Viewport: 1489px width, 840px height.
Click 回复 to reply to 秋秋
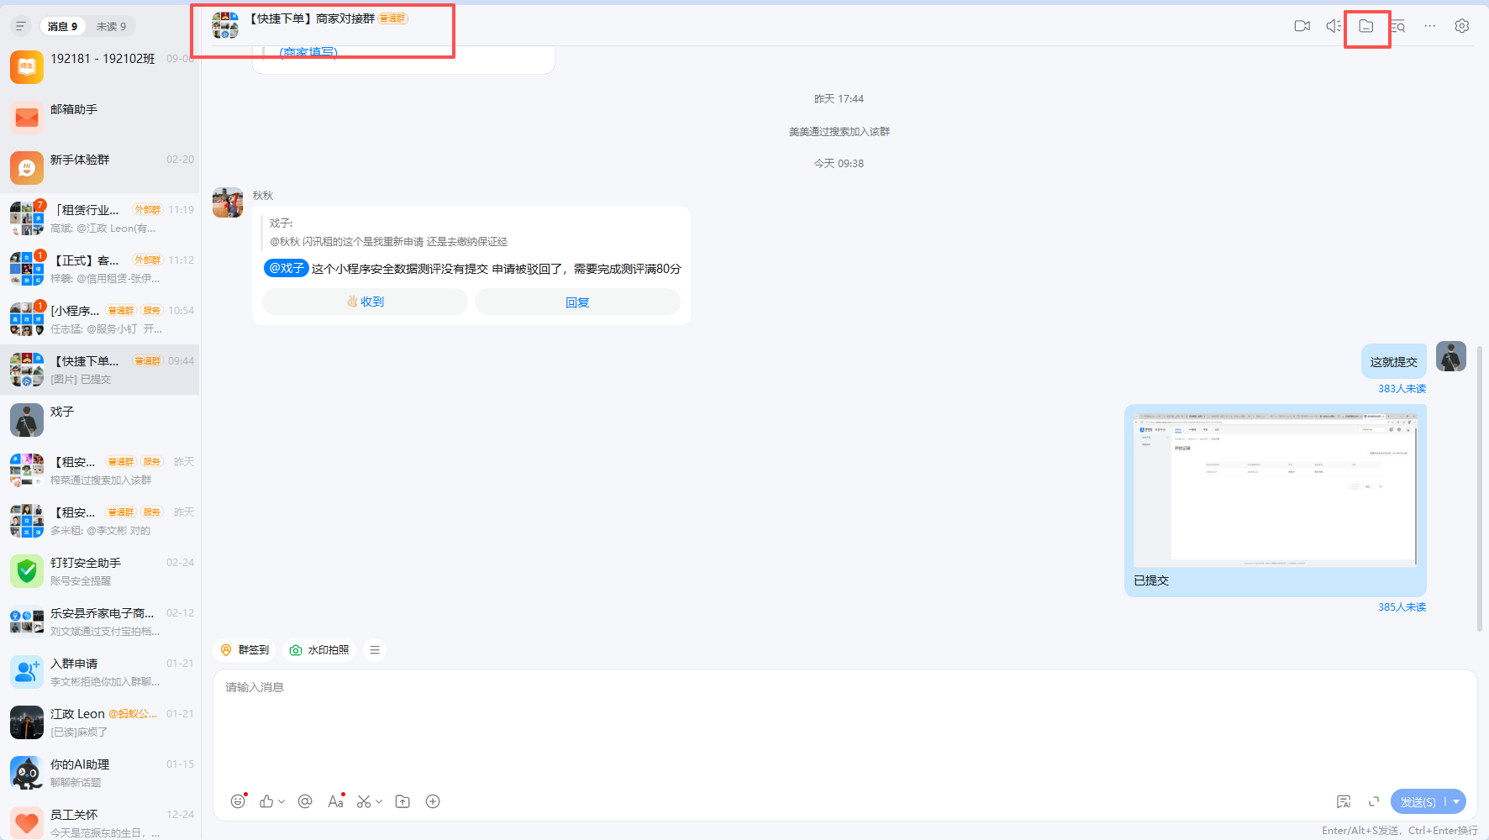tap(577, 302)
